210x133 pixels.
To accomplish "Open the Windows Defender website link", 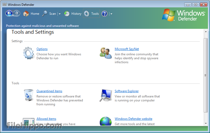I will pyautogui.click(x=134, y=119).
